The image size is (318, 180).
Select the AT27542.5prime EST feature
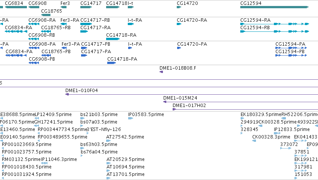coord(108,141)
